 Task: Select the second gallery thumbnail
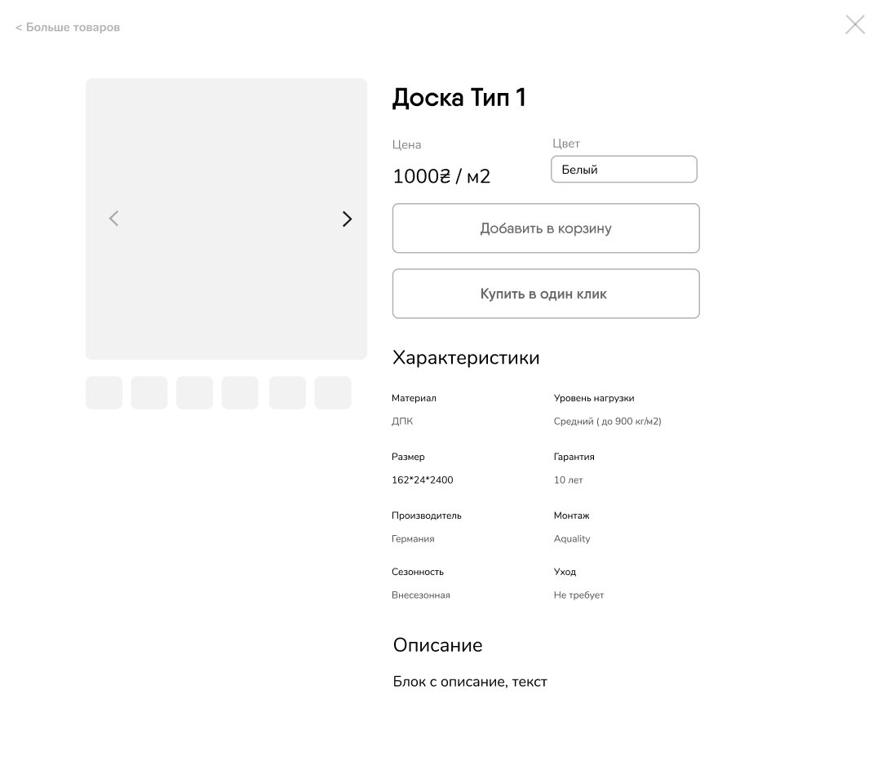click(149, 393)
